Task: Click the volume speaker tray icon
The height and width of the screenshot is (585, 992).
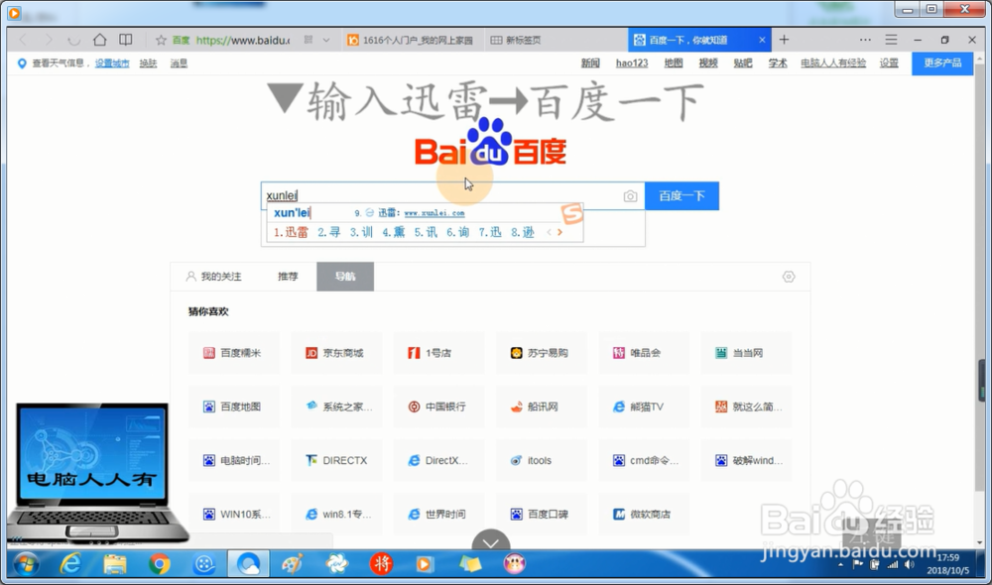Action: click(x=909, y=565)
